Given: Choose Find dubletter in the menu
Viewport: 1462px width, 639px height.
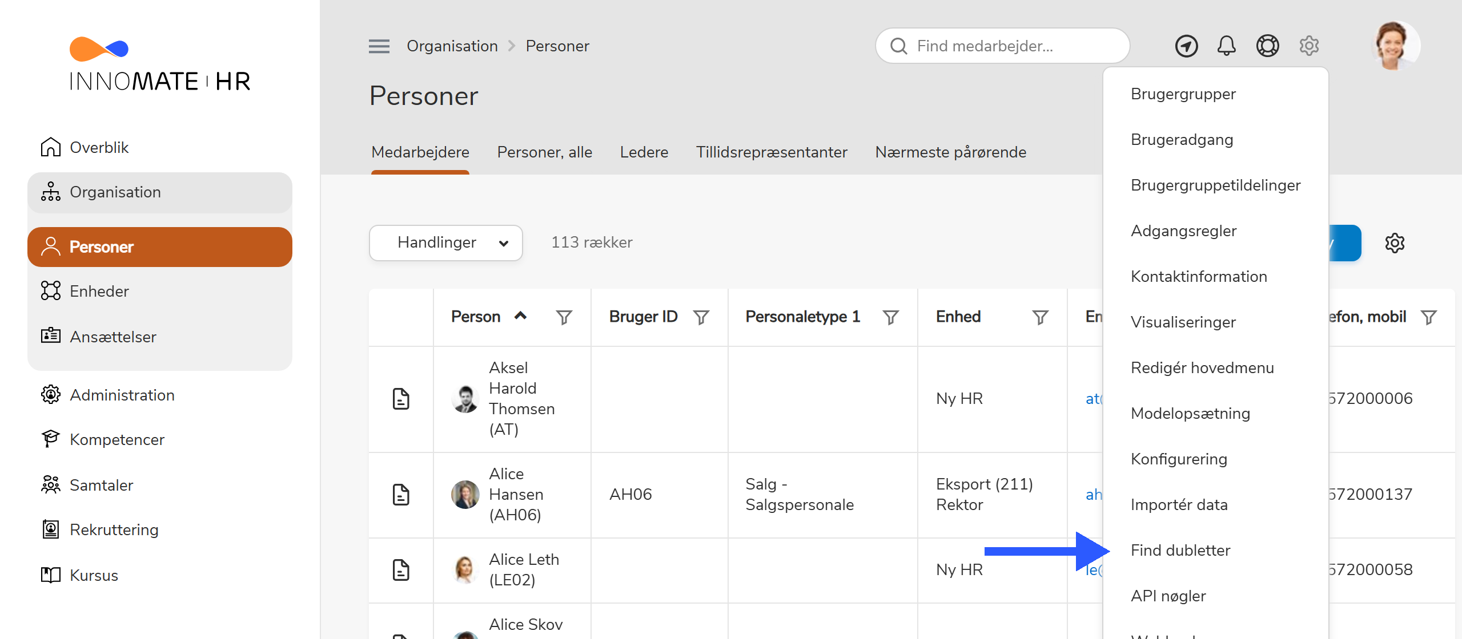Looking at the screenshot, I should click(1181, 551).
